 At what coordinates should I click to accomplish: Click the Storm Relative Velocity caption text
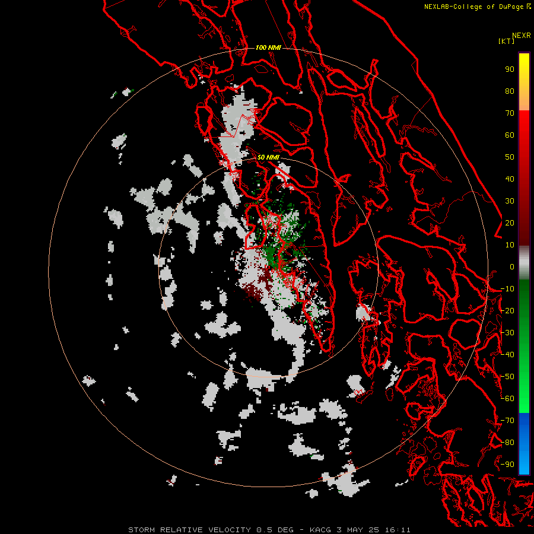click(x=269, y=530)
